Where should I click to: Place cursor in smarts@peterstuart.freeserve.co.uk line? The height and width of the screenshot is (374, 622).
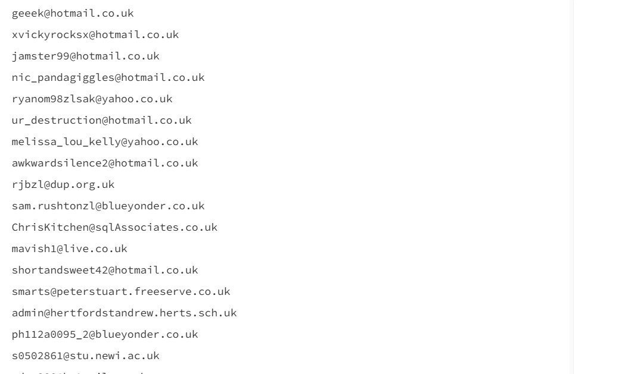121,291
